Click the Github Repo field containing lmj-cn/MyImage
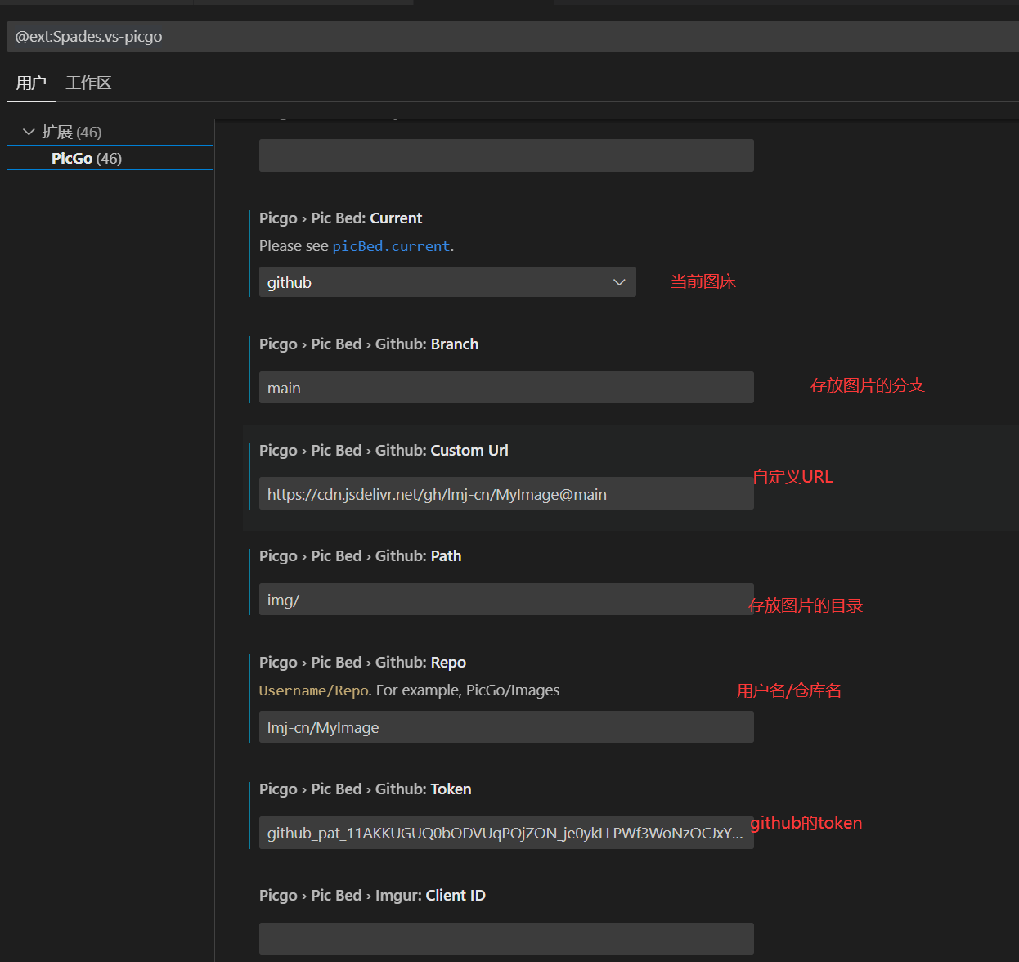The height and width of the screenshot is (962, 1019). click(x=506, y=727)
